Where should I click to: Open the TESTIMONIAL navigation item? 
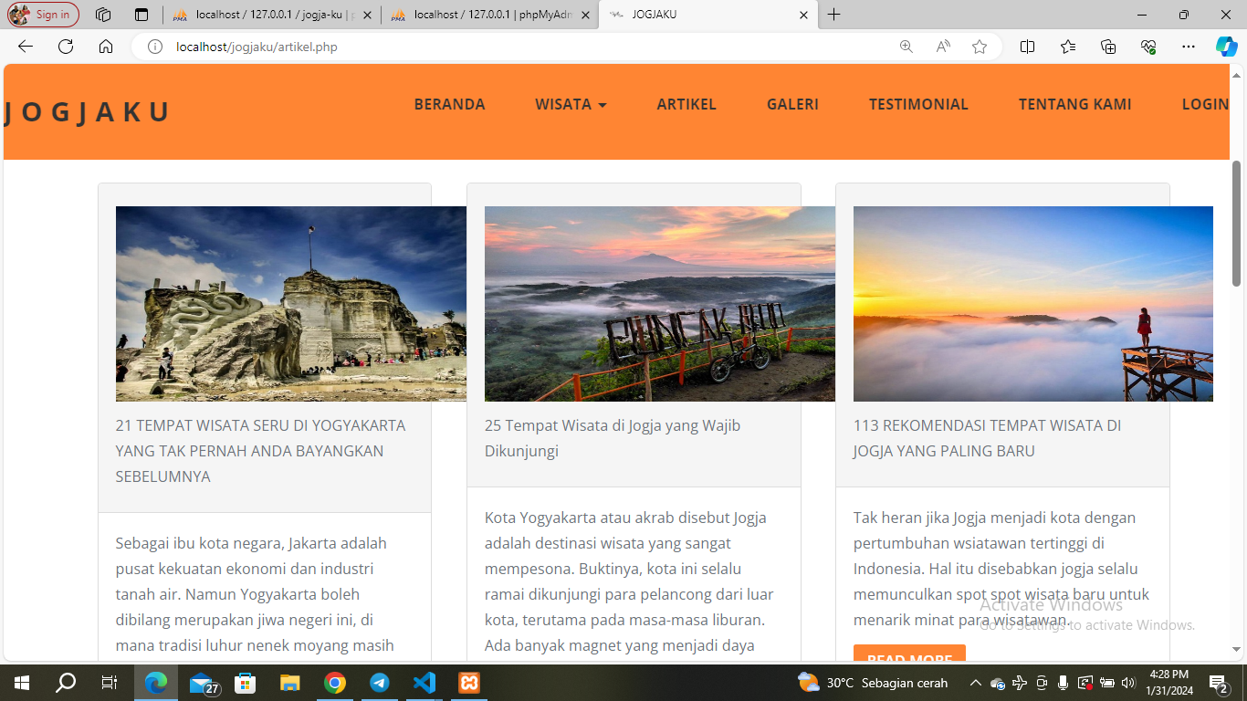coord(918,104)
